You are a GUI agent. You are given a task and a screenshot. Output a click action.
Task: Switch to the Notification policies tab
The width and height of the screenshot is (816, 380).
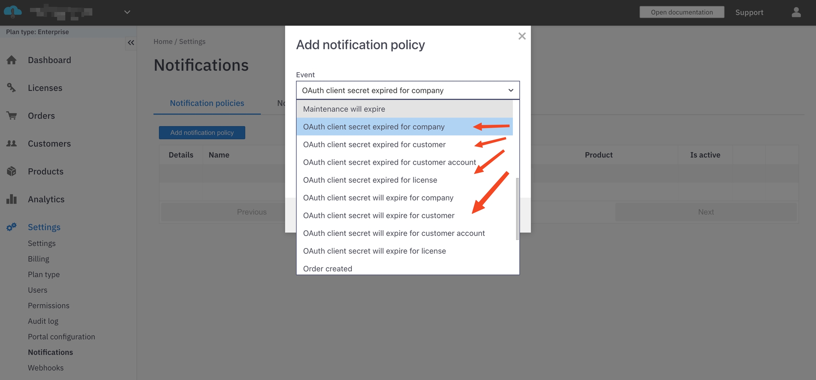tap(207, 103)
